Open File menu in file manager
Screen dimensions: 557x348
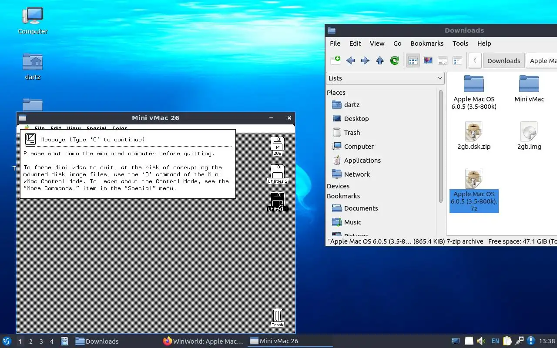pyautogui.click(x=335, y=43)
